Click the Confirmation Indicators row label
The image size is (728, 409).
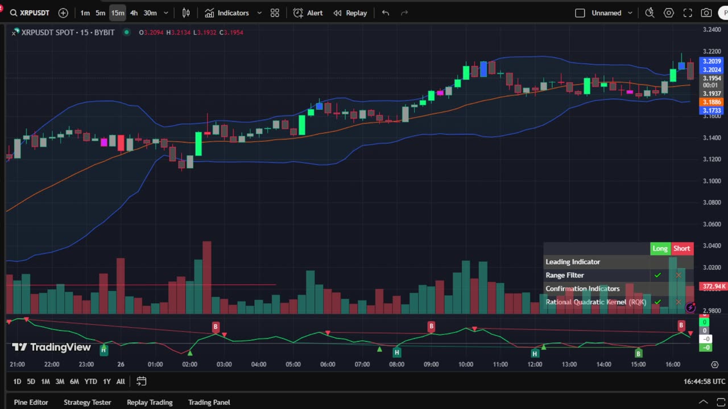[x=582, y=289]
